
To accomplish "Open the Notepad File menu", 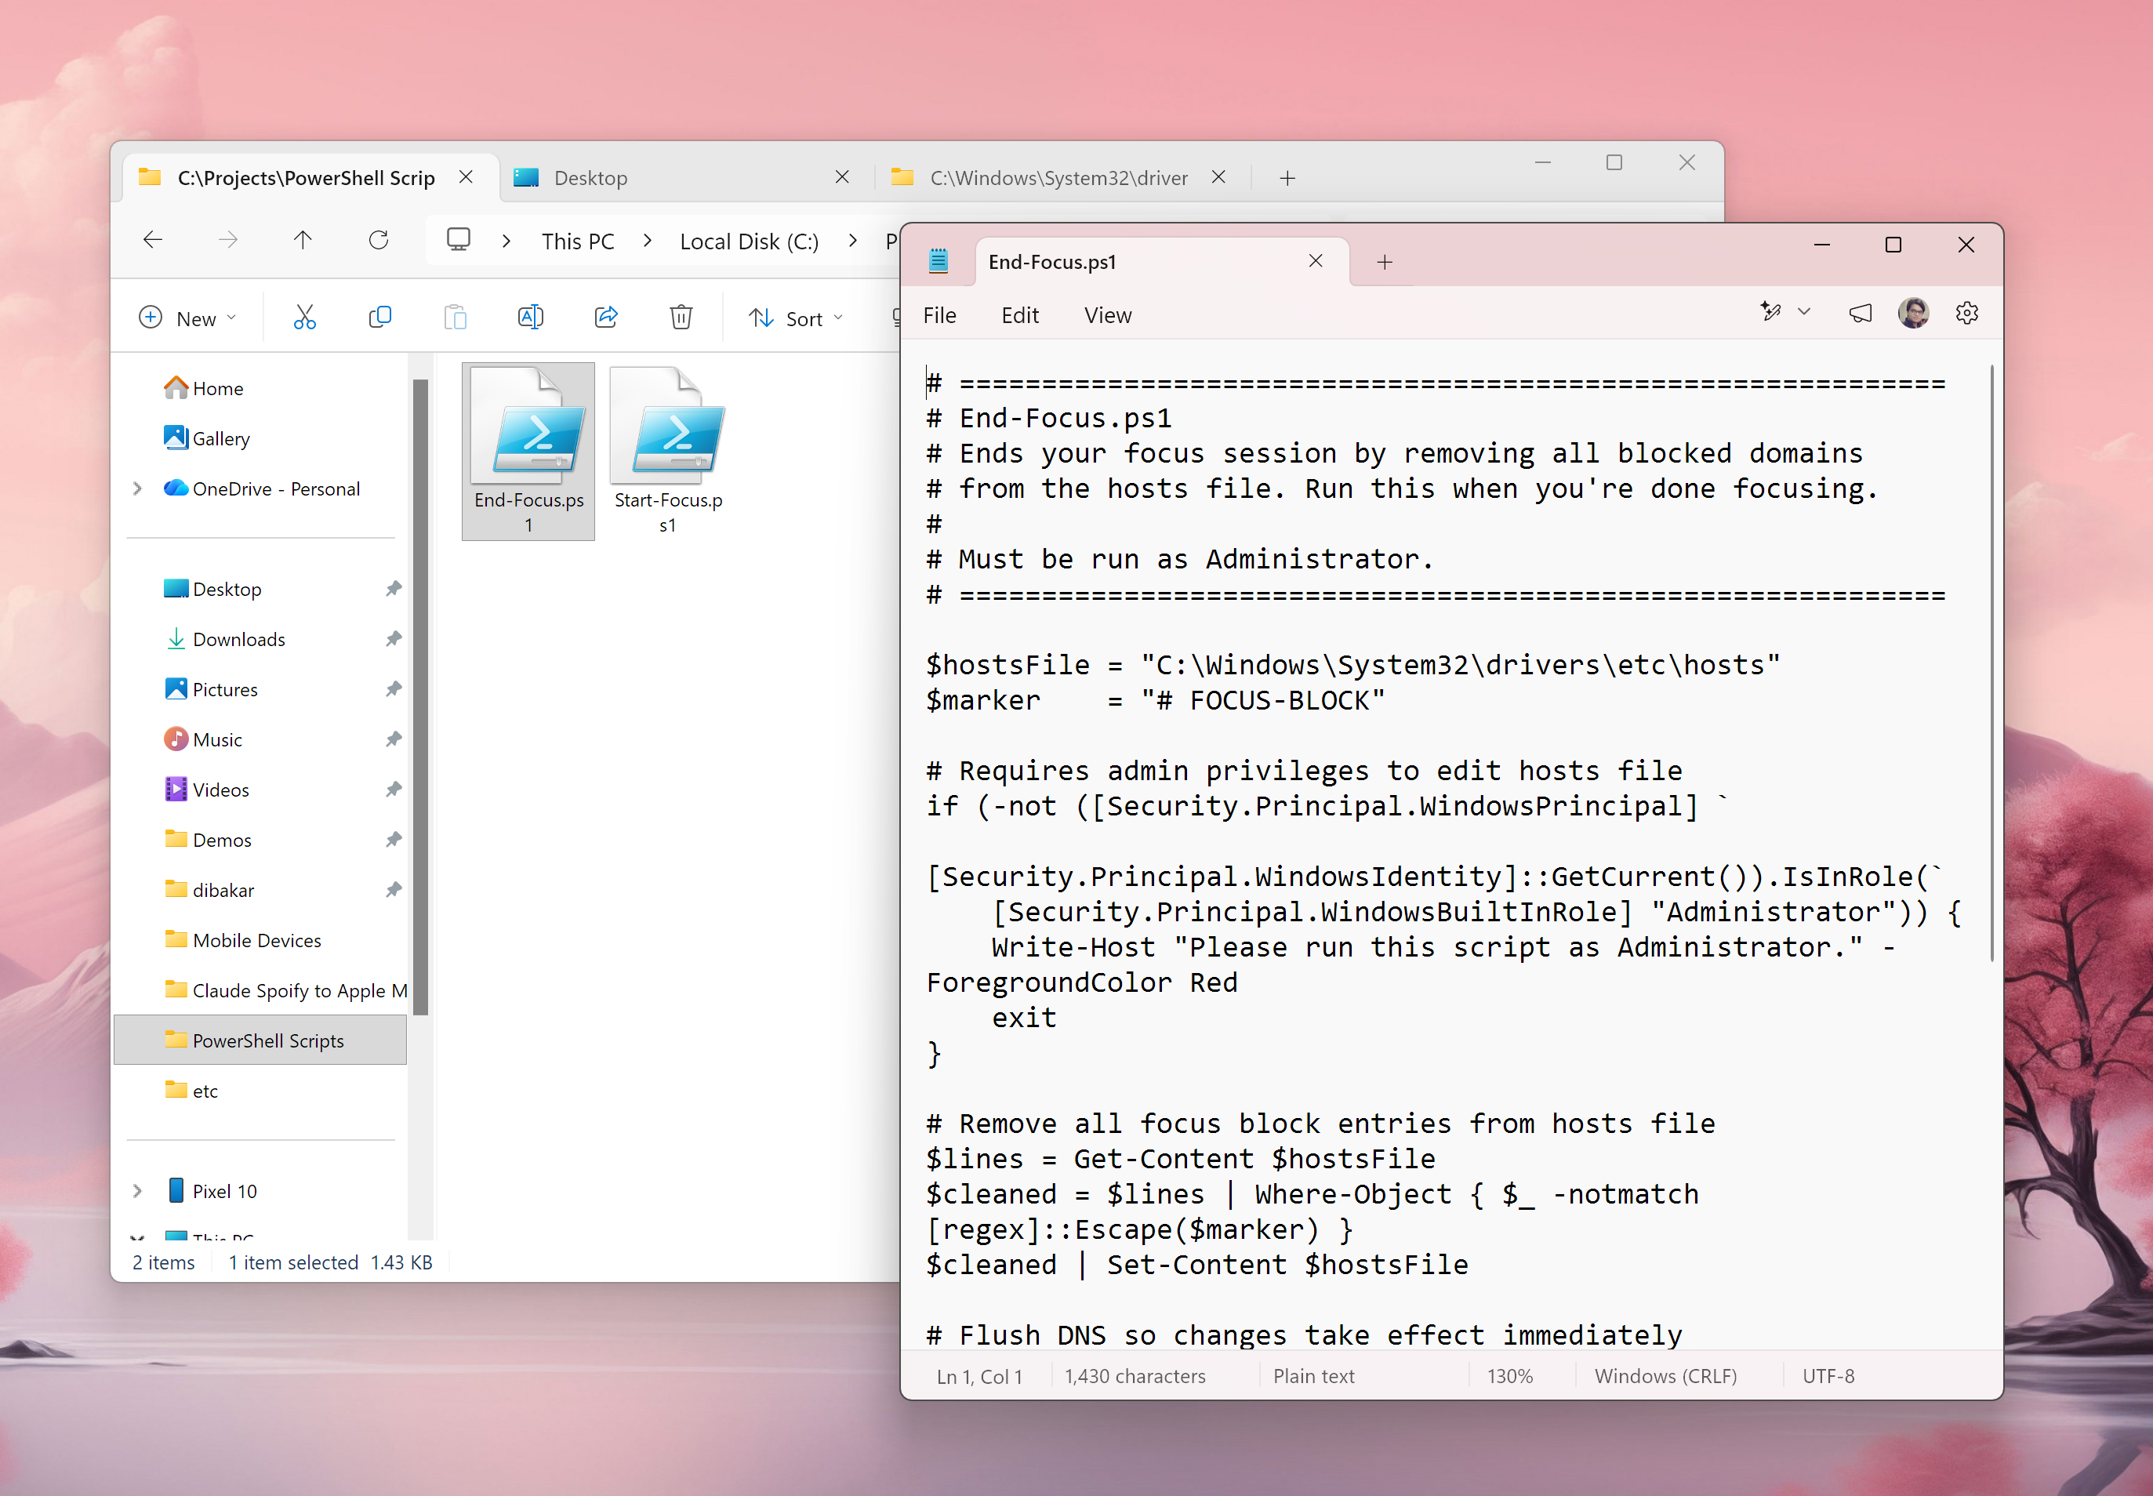I will click(939, 315).
